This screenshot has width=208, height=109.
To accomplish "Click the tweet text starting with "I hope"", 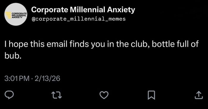I will click(x=102, y=50).
